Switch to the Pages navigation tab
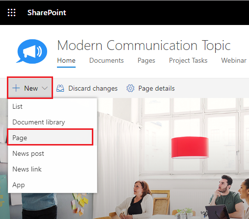Screen dimensions: 249x219 (x=146, y=61)
